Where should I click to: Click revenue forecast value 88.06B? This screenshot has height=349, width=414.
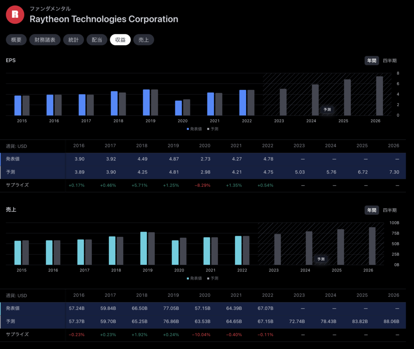click(x=391, y=322)
